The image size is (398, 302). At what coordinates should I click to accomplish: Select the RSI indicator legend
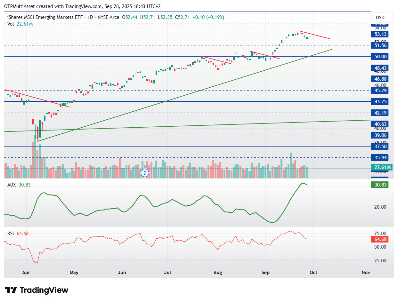pyautogui.click(x=18, y=234)
